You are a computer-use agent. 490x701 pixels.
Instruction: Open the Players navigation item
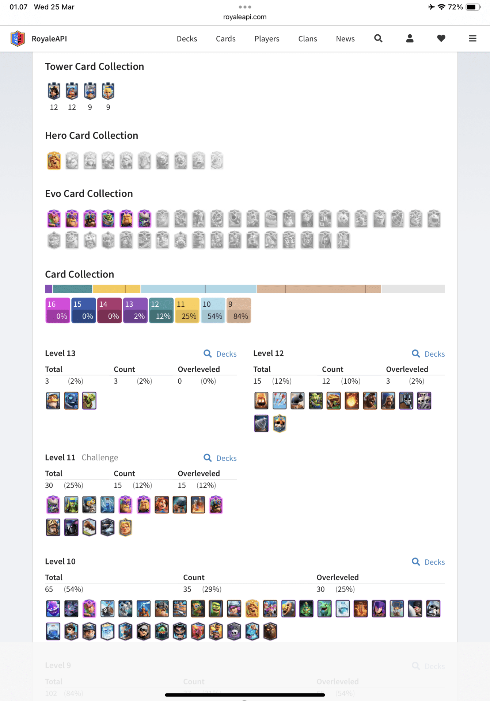click(267, 39)
